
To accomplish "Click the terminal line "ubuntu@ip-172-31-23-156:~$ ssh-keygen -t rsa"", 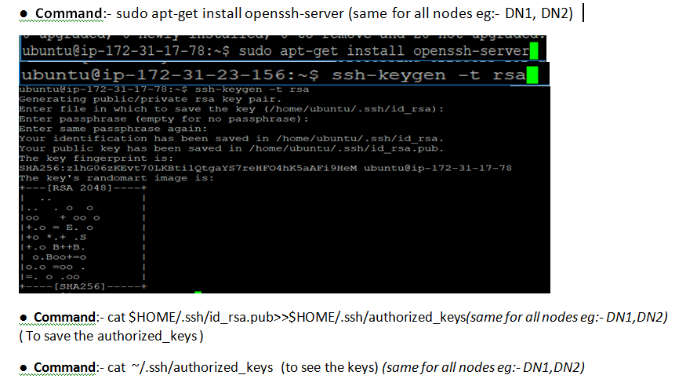I will 273,75.
